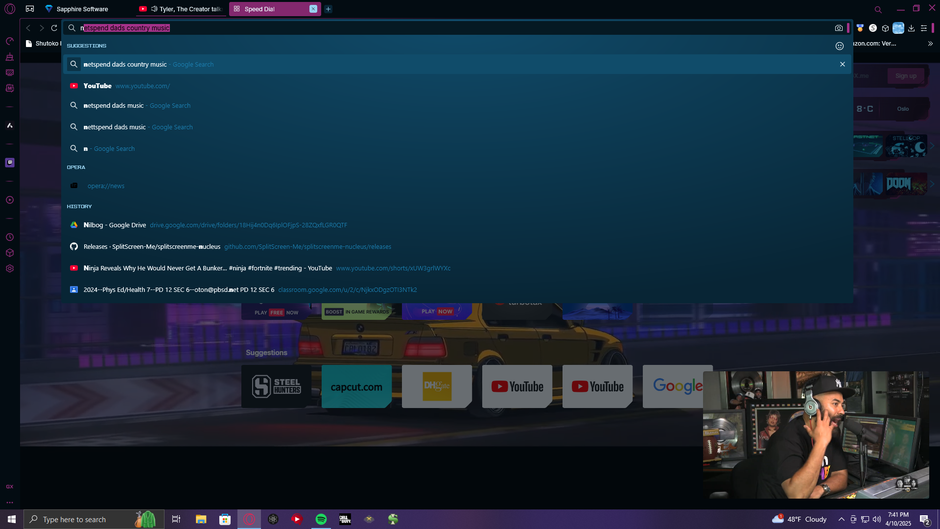Remove the netspend dads country music suggestion
The image size is (940, 529).
843,65
